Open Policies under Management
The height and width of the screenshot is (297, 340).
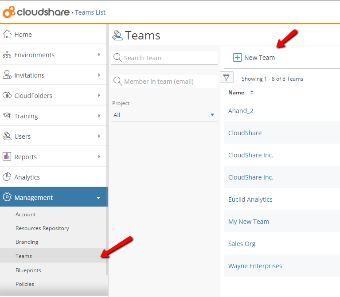pyautogui.click(x=25, y=284)
